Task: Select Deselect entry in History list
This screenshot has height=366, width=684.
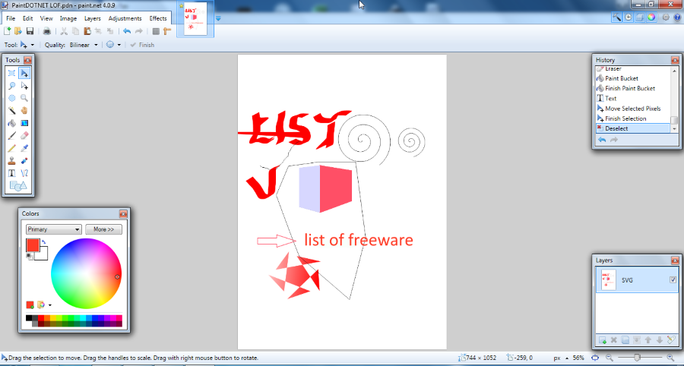Action: click(632, 128)
